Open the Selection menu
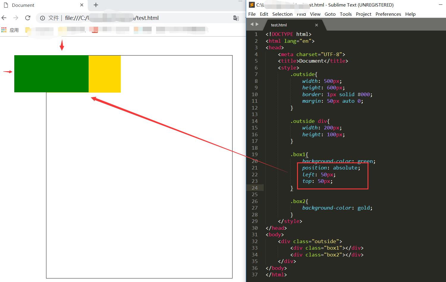The image size is (446, 282). [x=282, y=14]
